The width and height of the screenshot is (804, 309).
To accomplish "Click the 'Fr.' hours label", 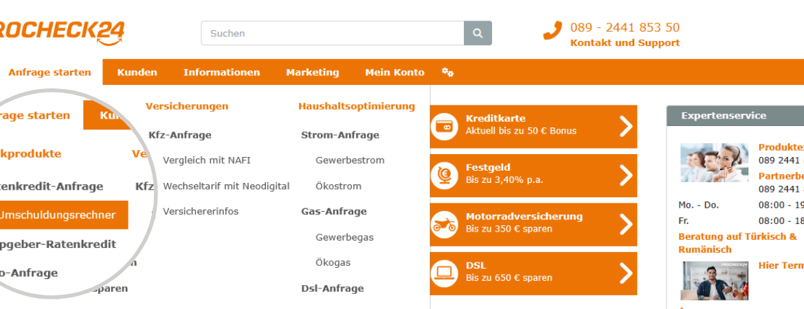I will point(684,221).
